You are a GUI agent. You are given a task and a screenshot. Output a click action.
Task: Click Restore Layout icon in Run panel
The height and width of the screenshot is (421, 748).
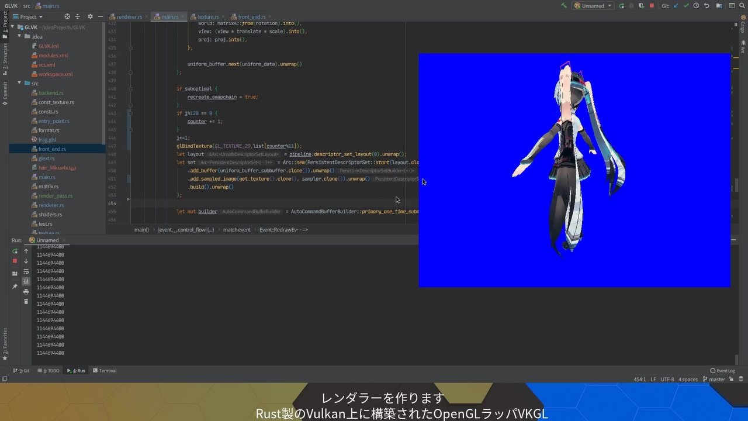[15, 273]
